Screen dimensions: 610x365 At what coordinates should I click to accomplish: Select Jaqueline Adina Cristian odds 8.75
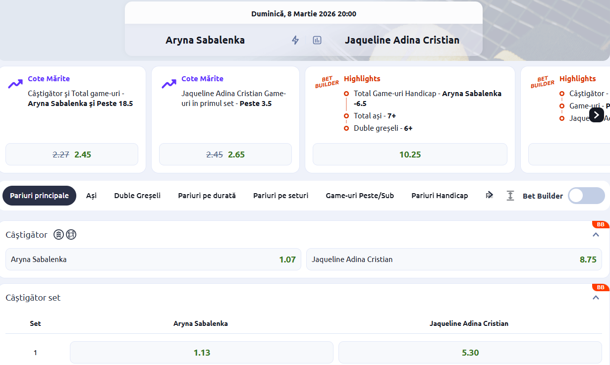[454, 260]
